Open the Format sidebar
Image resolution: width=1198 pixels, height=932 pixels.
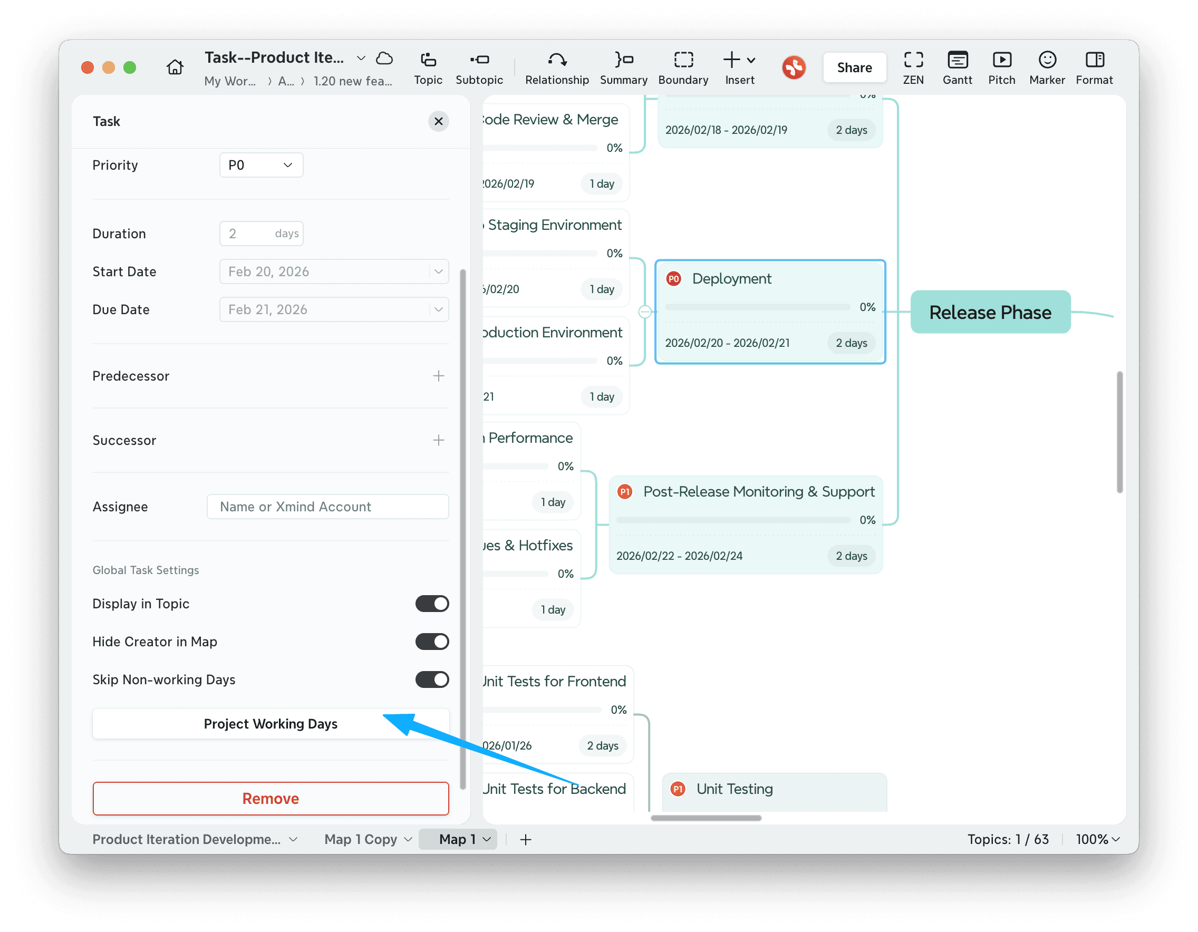(1094, 67)
